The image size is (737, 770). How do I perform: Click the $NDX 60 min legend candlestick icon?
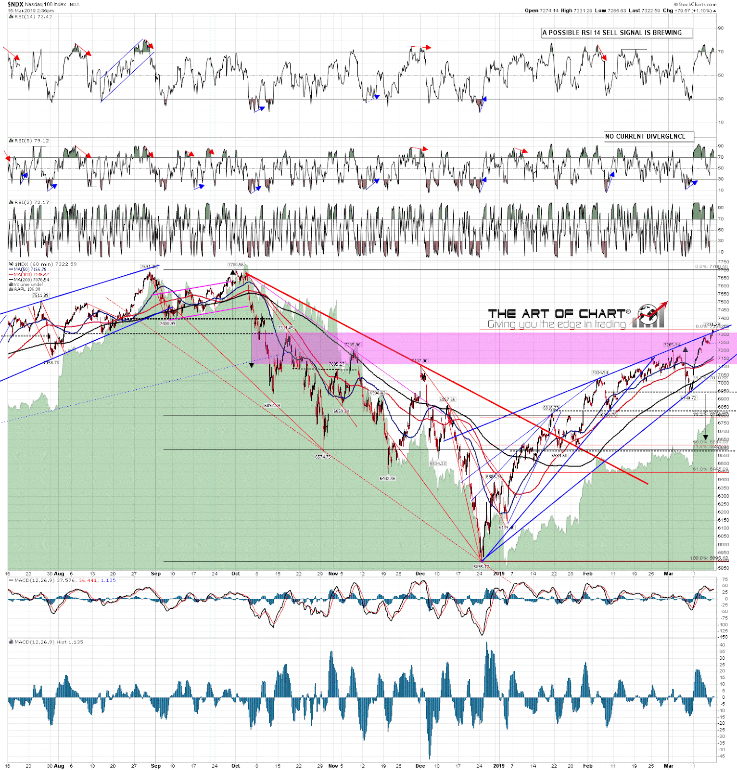tap(11, 264)
